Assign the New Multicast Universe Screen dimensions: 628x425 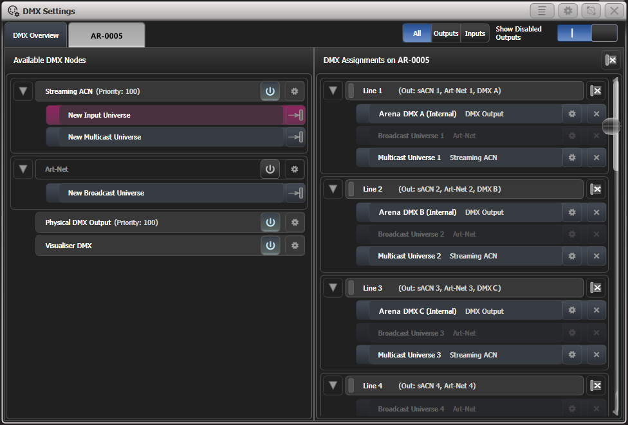pos(296,136)
